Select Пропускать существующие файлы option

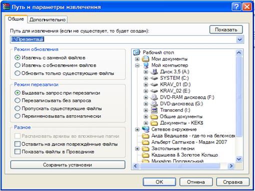point(58,108)
